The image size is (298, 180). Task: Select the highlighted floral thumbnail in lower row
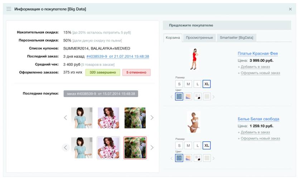click(135, 147)
